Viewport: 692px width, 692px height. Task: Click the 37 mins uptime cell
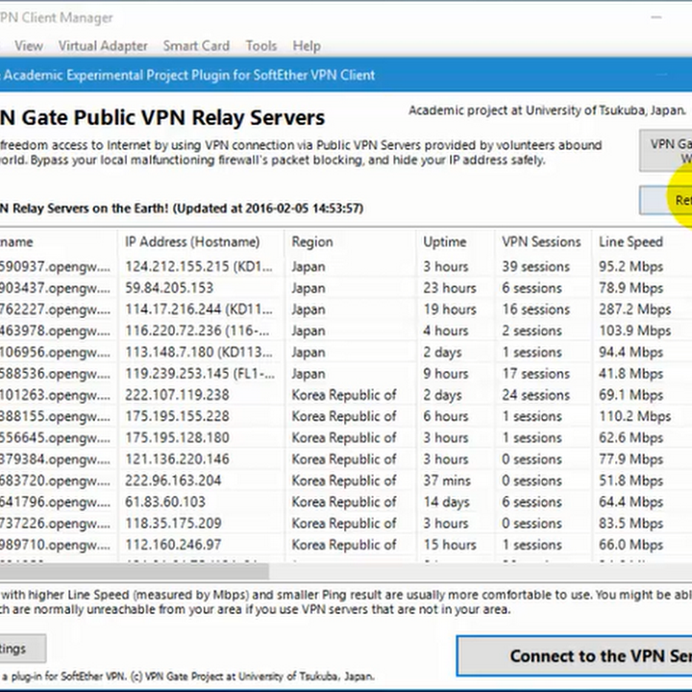[x=447, y=481]
